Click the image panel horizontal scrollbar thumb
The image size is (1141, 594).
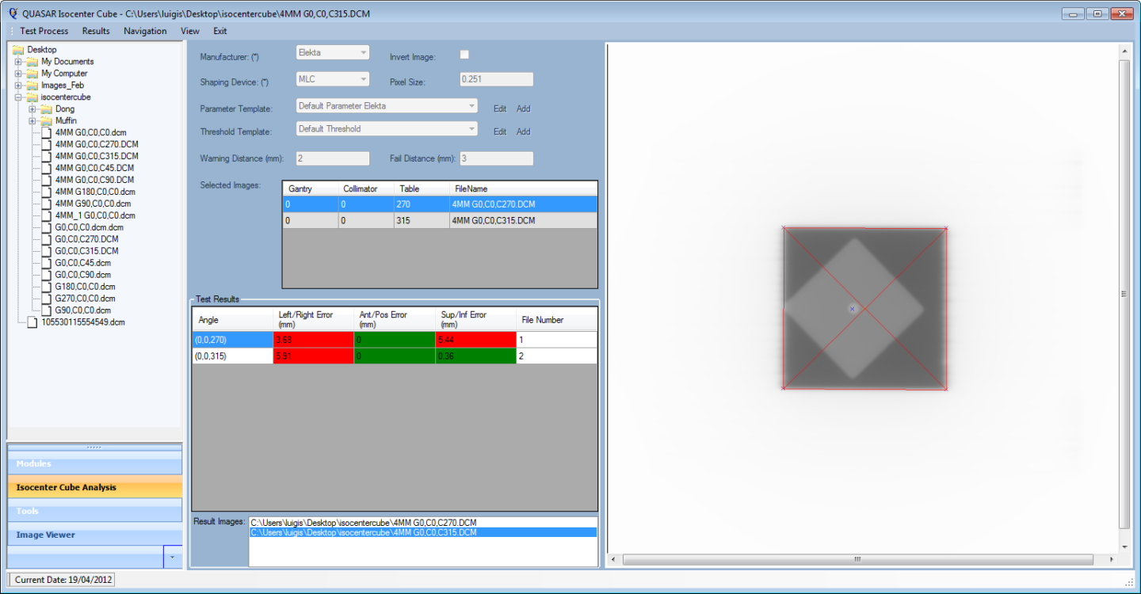(x=857, y=559)
